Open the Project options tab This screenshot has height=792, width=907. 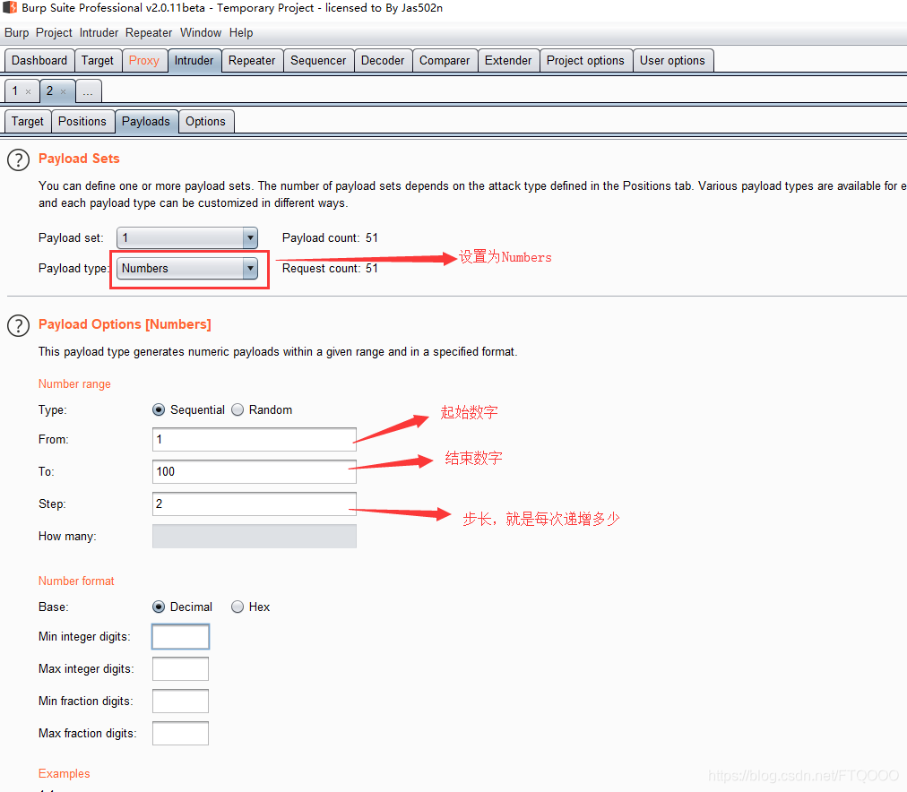[x=585, y=61]
